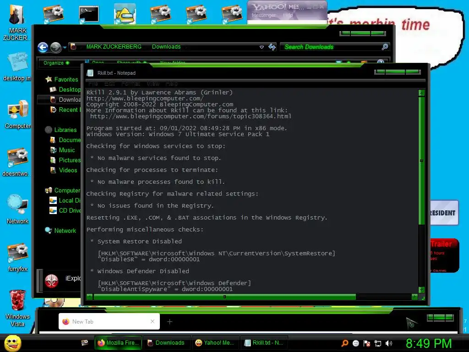
Task: Click the Firefox logo on New Tab
Action: (66, 321)
